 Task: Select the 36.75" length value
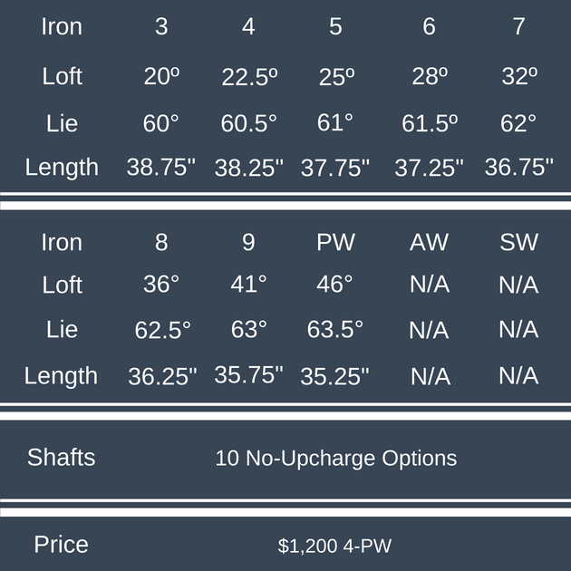pyautogui.click(x=518, y=167)
